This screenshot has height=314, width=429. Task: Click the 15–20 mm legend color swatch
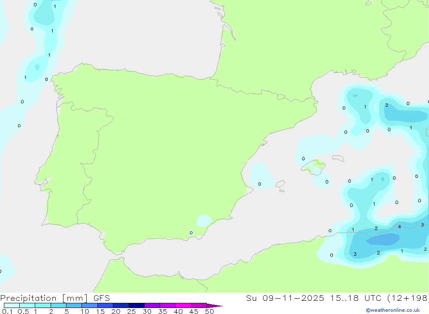(x=105, y=305)
